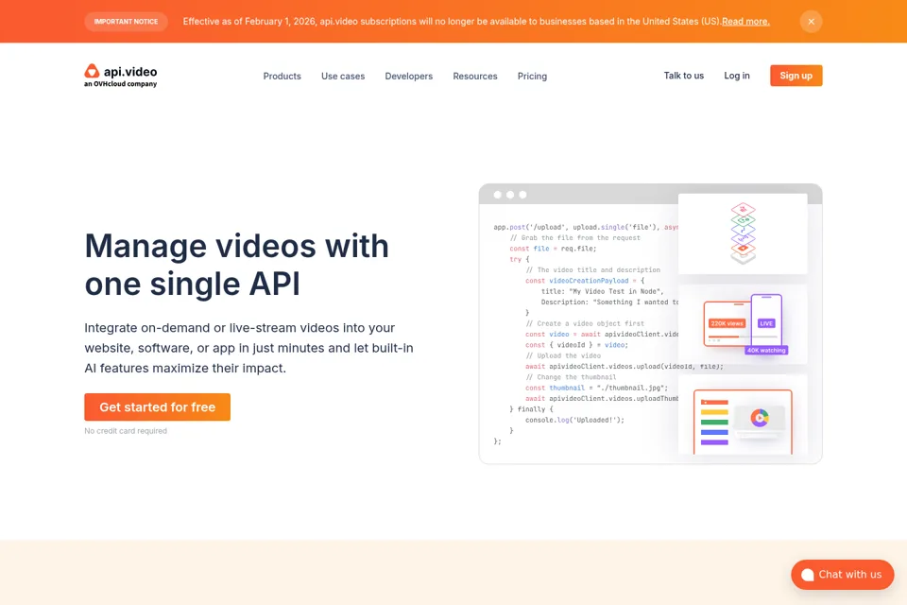Dismiss the important notice banner
The image size is (907, 605).
[811, 22]
